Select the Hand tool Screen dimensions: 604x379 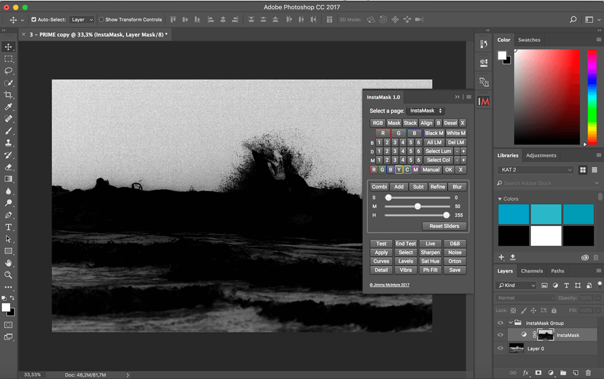[8, 263]
